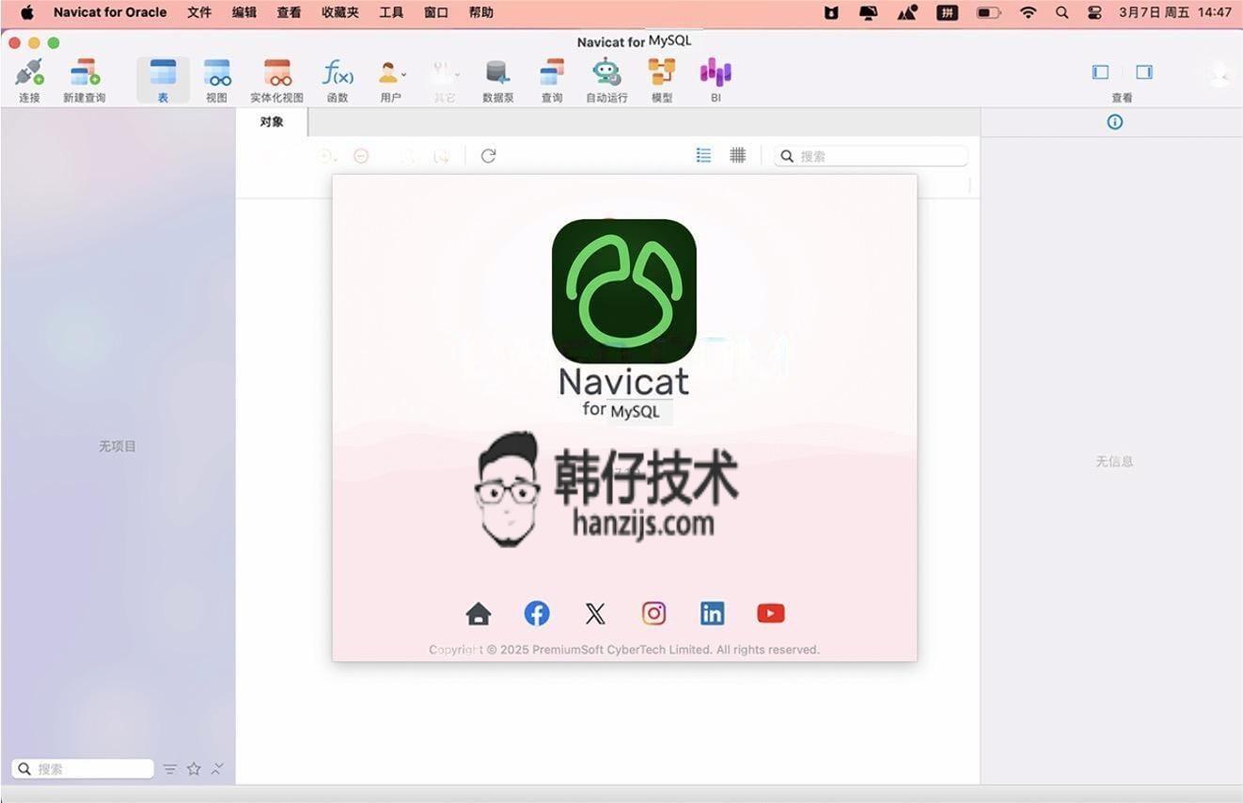Open the 其它 others icon
The height and width of the screenshot is (803, 1243).
pos(443,80)
